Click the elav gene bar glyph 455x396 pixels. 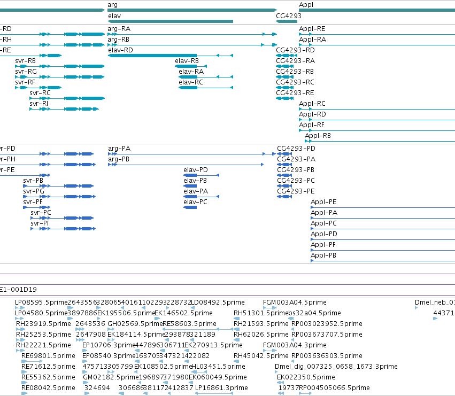(x=171, y=21)
